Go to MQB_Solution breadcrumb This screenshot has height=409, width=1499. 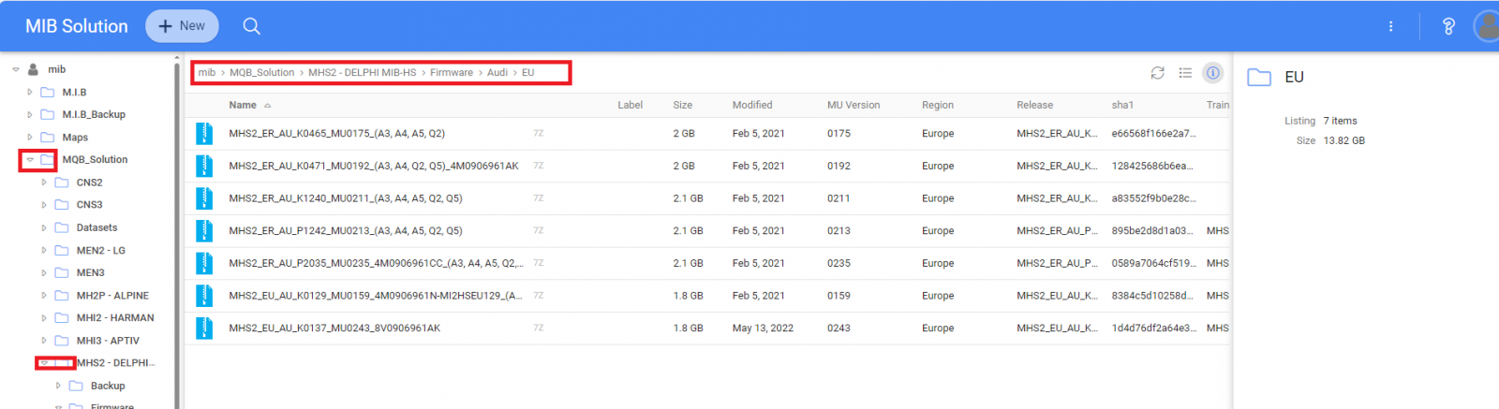(261, 72)
